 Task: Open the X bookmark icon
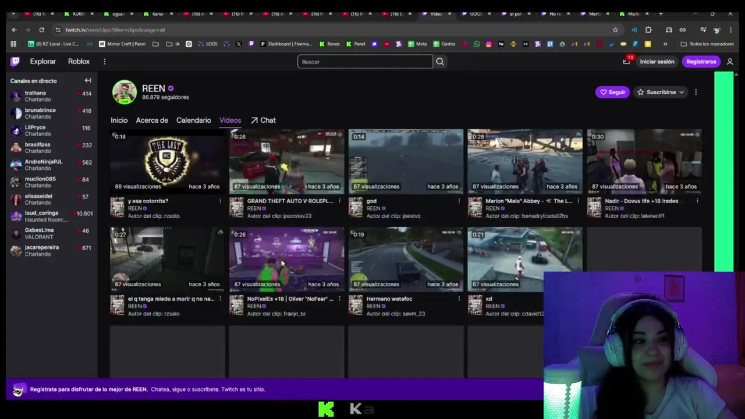click(239, 44)
